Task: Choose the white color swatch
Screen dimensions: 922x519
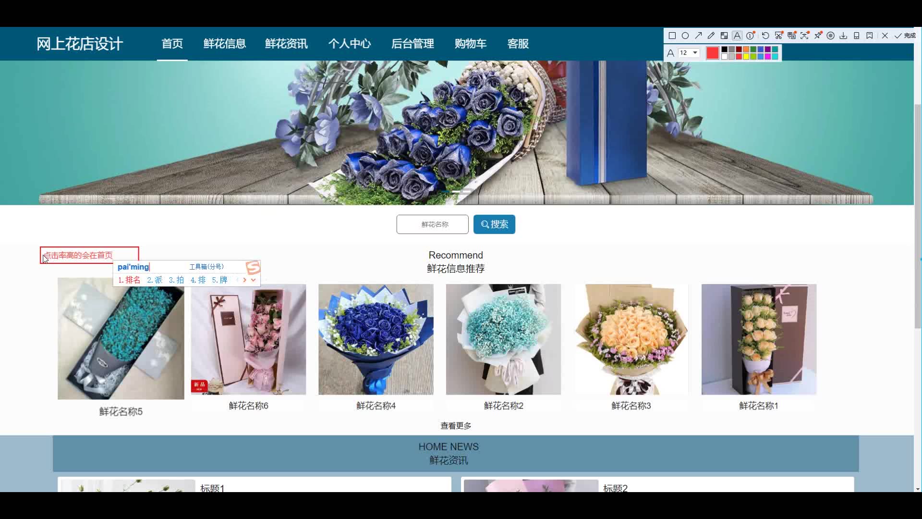Action: pos(724,56)
